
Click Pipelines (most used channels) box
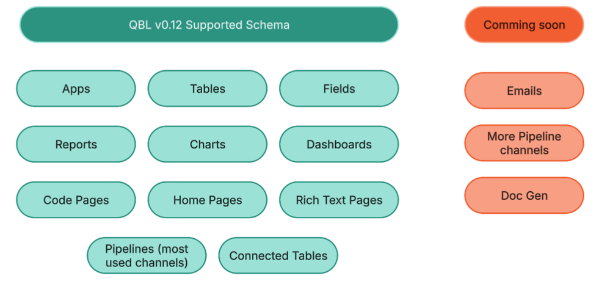click(x=147, y=256)
